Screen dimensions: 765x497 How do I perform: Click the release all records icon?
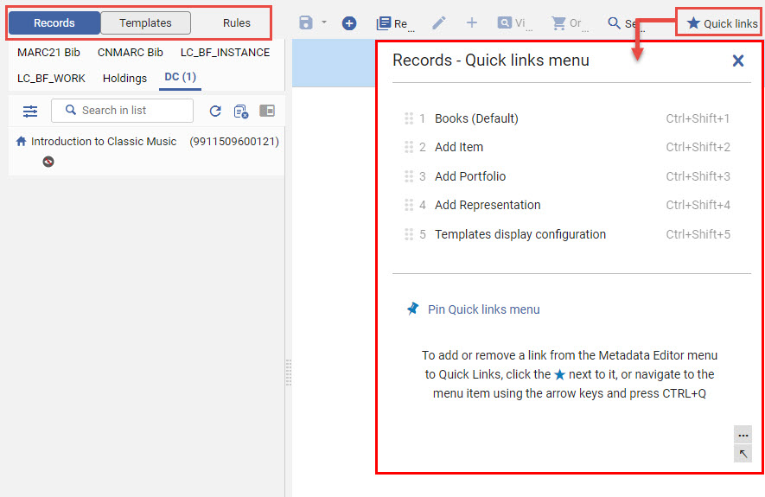tap(241, 112)
